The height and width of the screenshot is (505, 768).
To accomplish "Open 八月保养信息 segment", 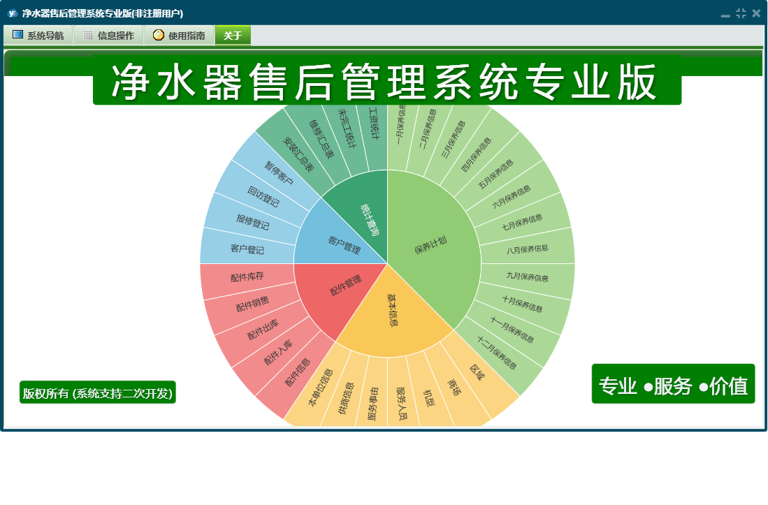I will pyautogui.click(x=527, y=249).
